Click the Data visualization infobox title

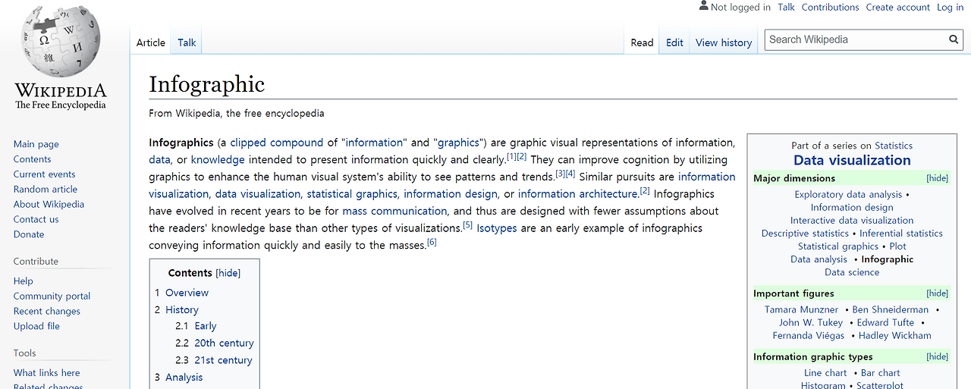(852, 161)
